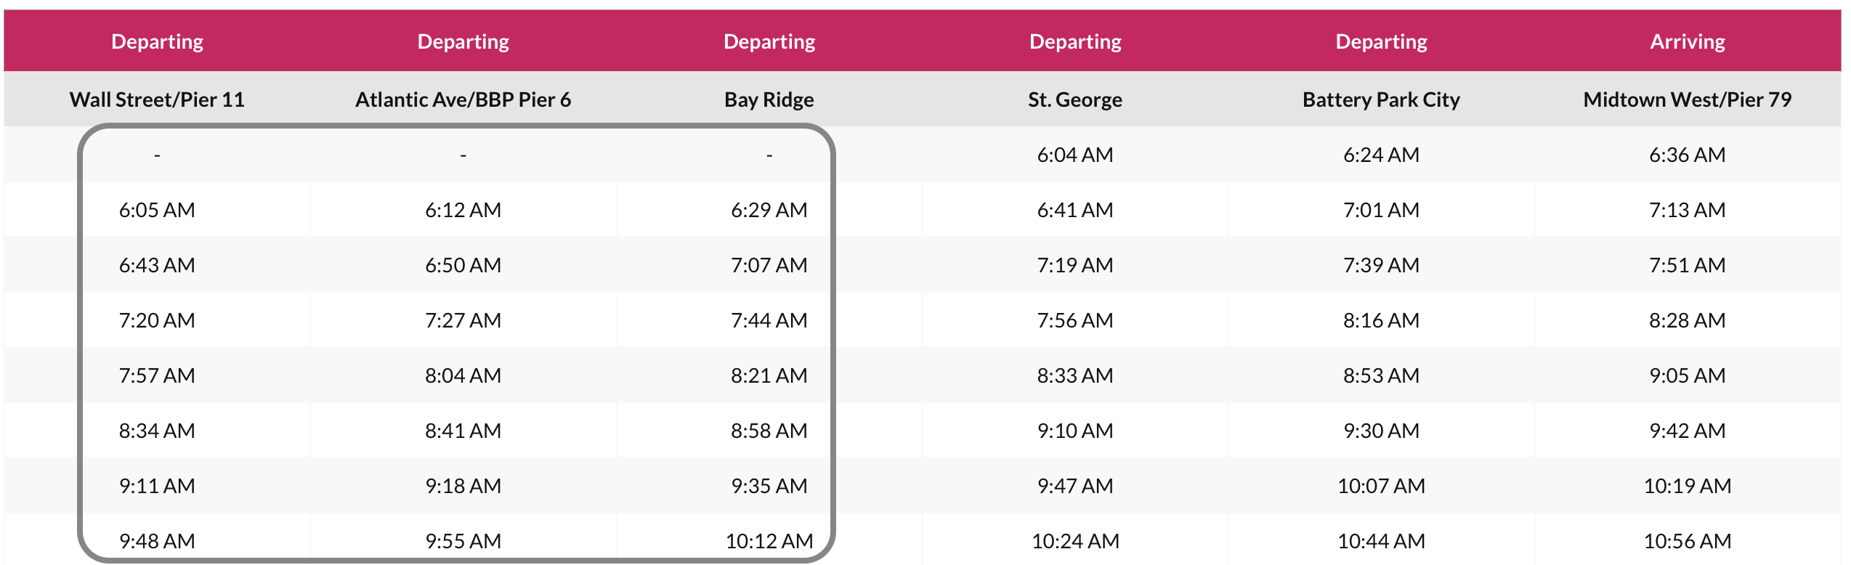The width and height of the screenshot is (1851, 565).
Task: Click the Arriving header label
Action: click(1687, 41)
